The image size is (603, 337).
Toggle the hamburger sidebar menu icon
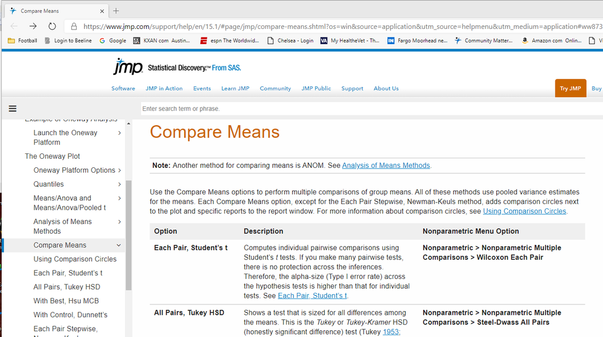[13, 109]
